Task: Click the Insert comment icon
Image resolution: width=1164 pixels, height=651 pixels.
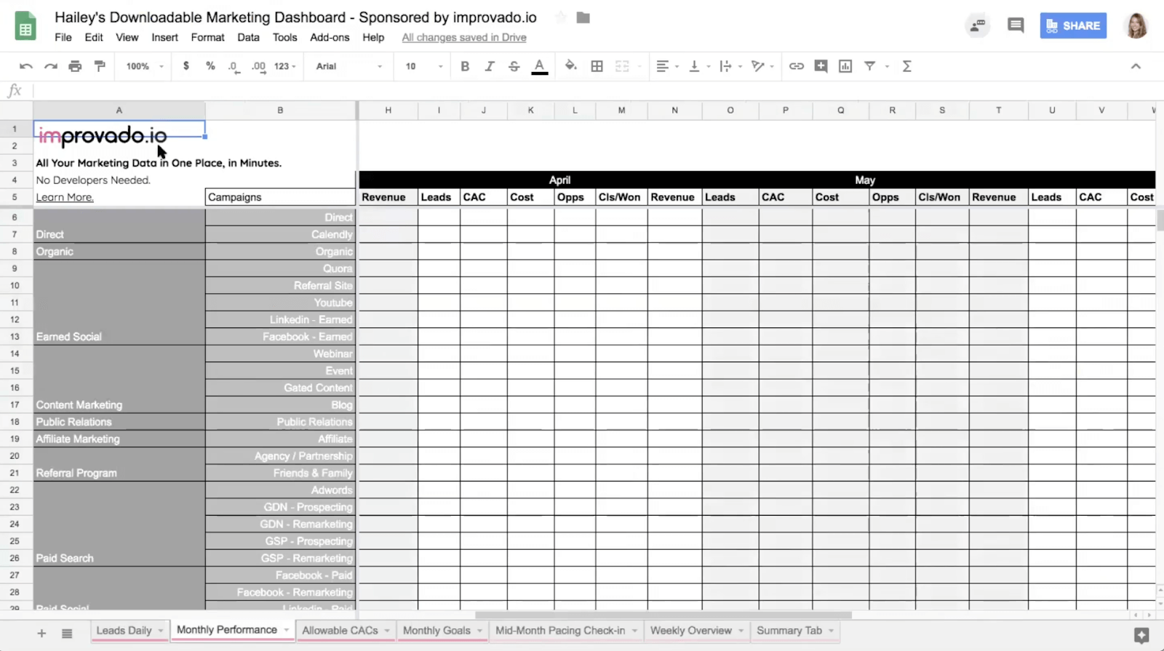Action: 821,66
